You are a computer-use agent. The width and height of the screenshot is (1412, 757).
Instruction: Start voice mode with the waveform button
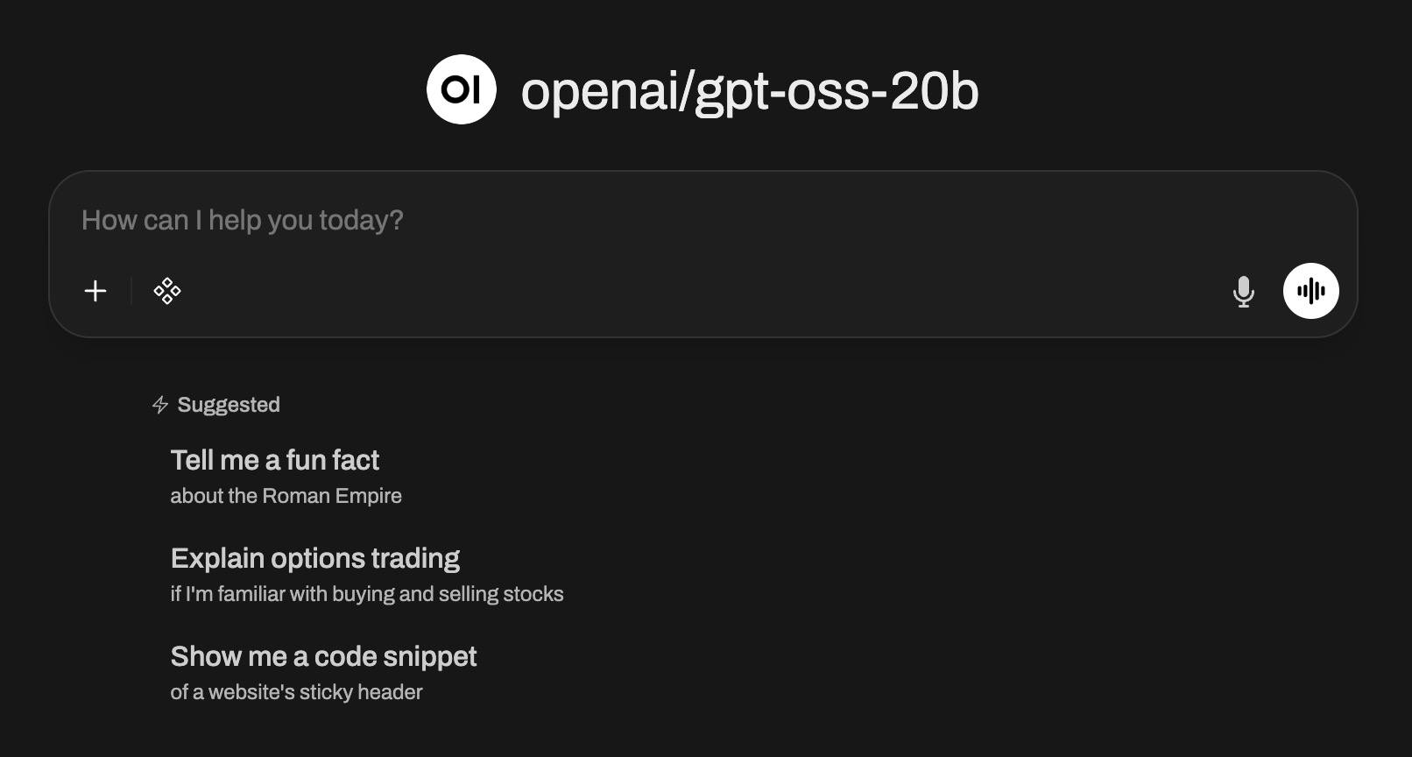coord(1310,291)
